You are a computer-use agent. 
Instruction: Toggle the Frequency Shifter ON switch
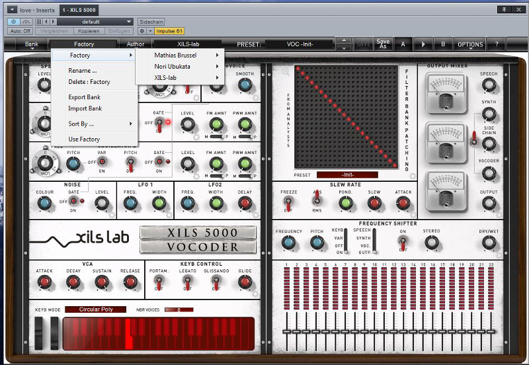(403, 243)
